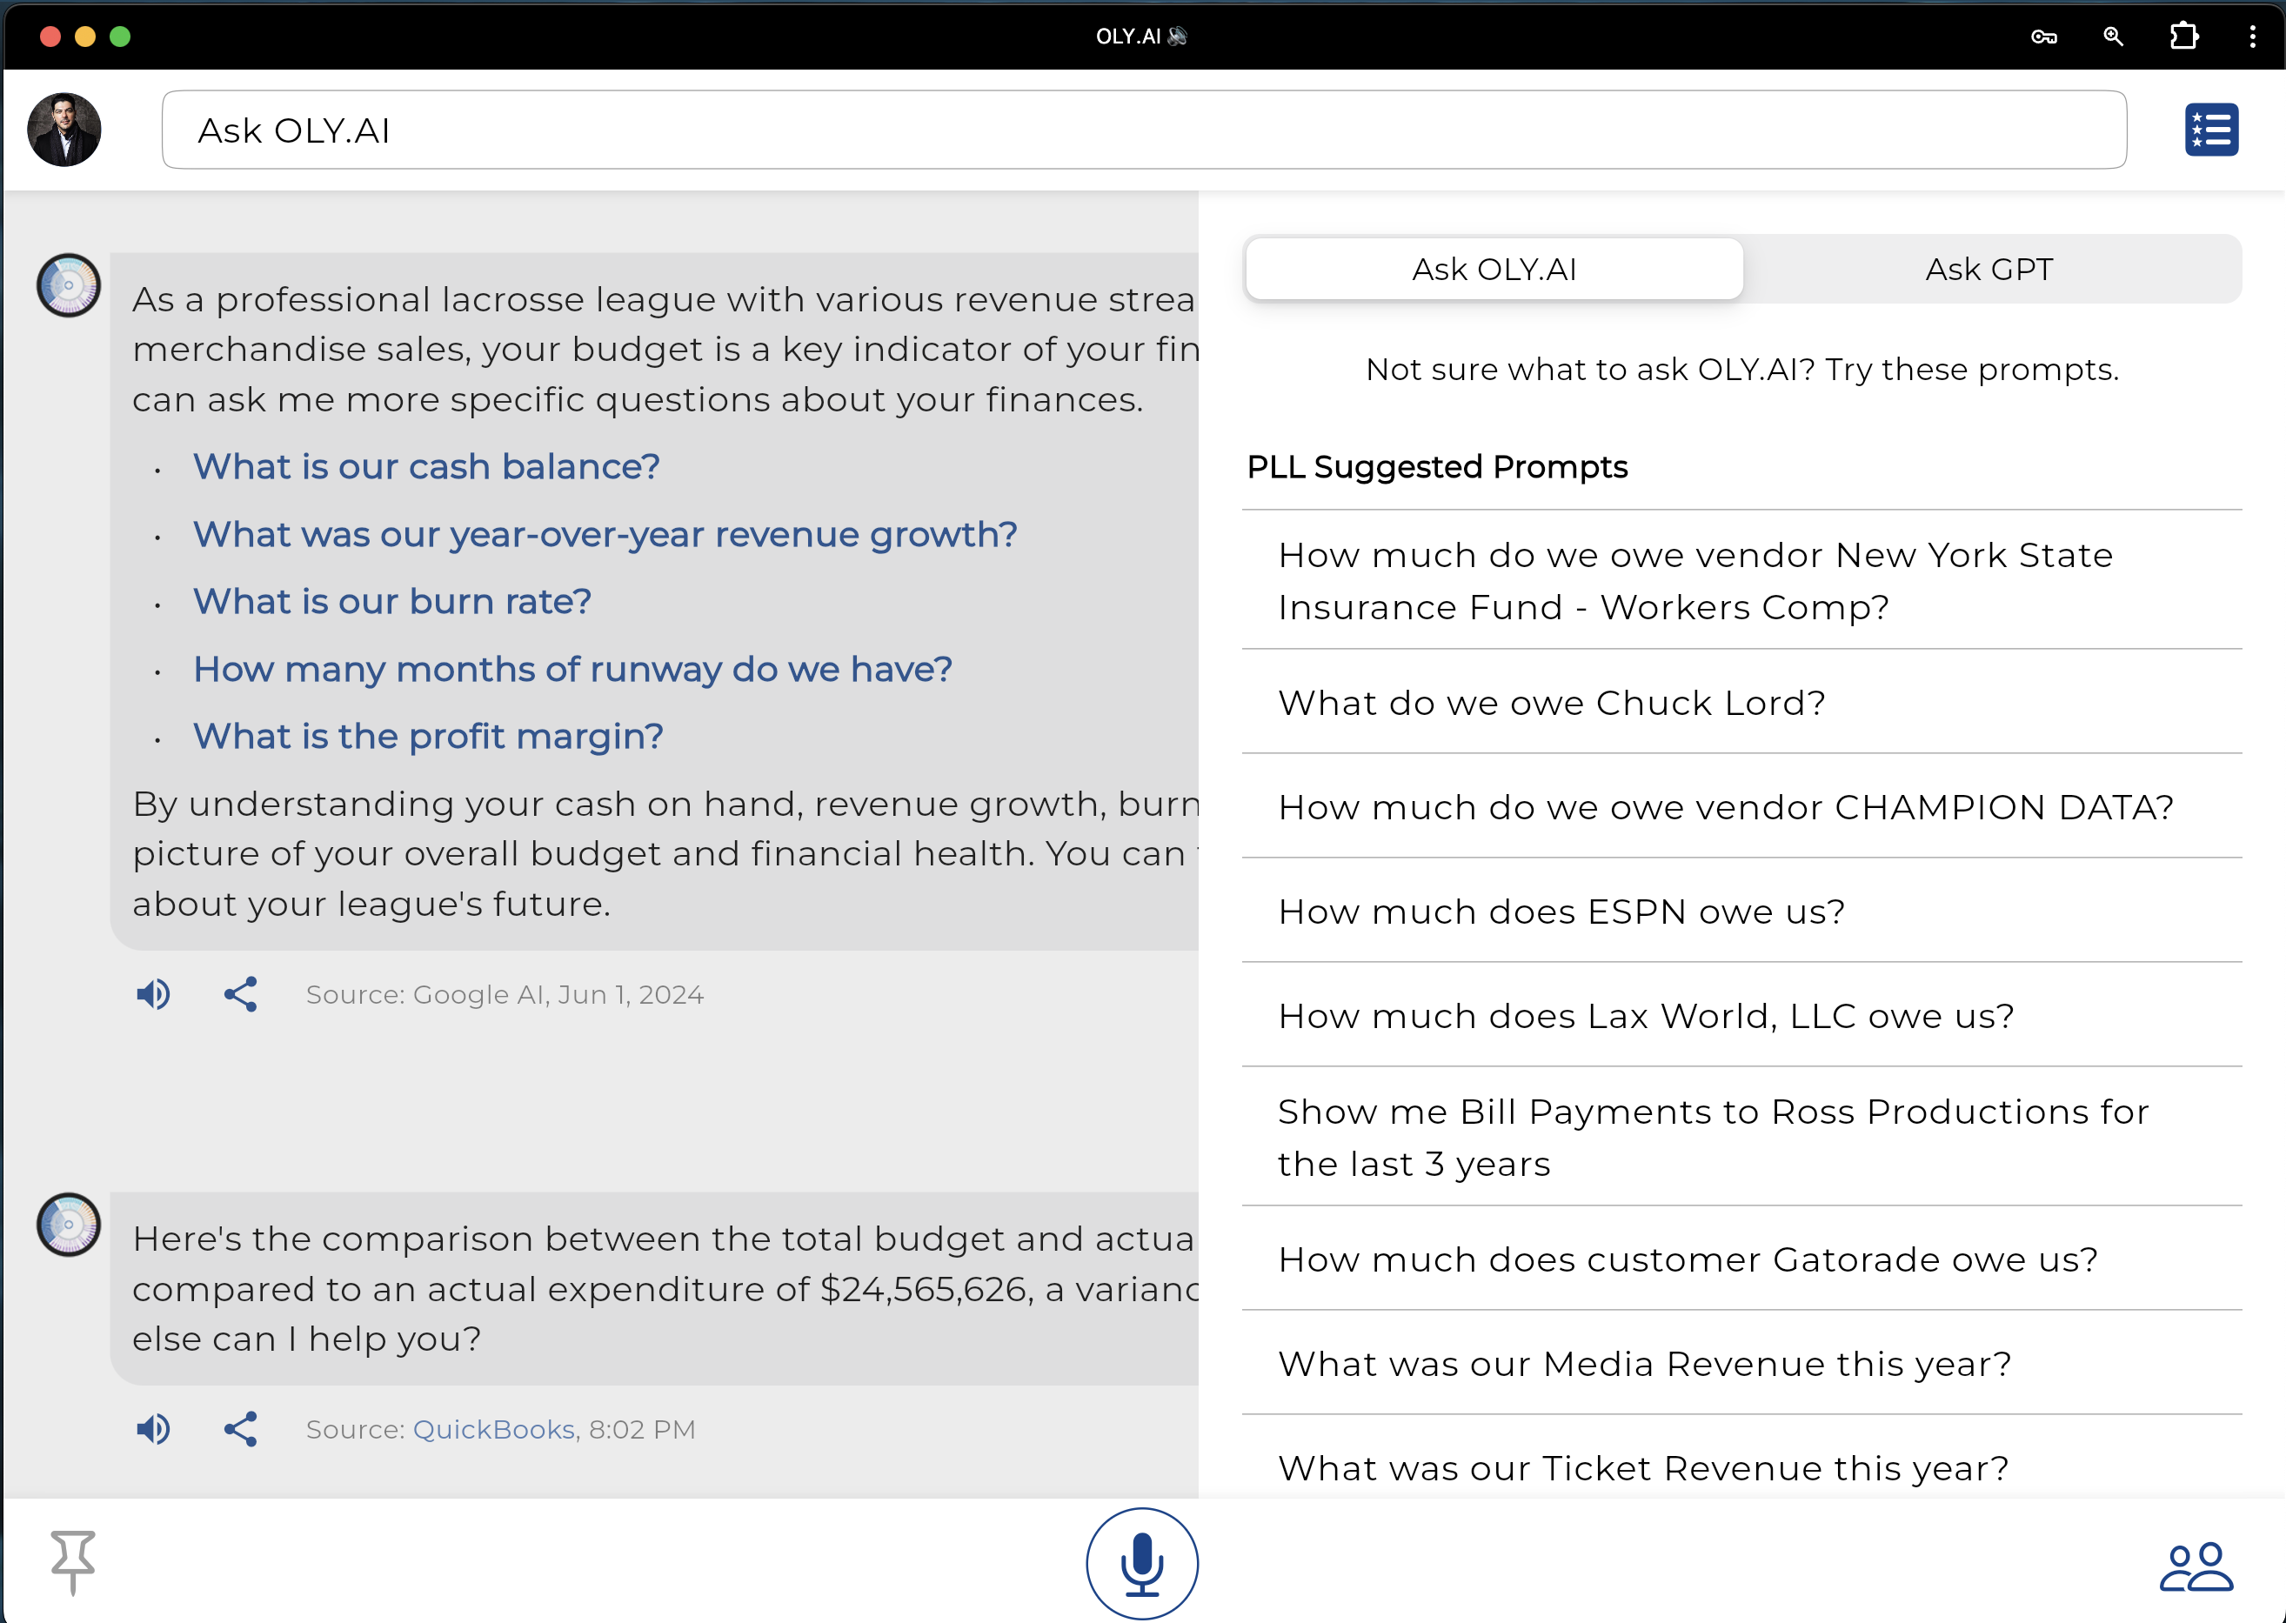Share the QuickBooks budget comparison response
The width and height of the screenshot is (2286, 1623).
coord(241,1429)
